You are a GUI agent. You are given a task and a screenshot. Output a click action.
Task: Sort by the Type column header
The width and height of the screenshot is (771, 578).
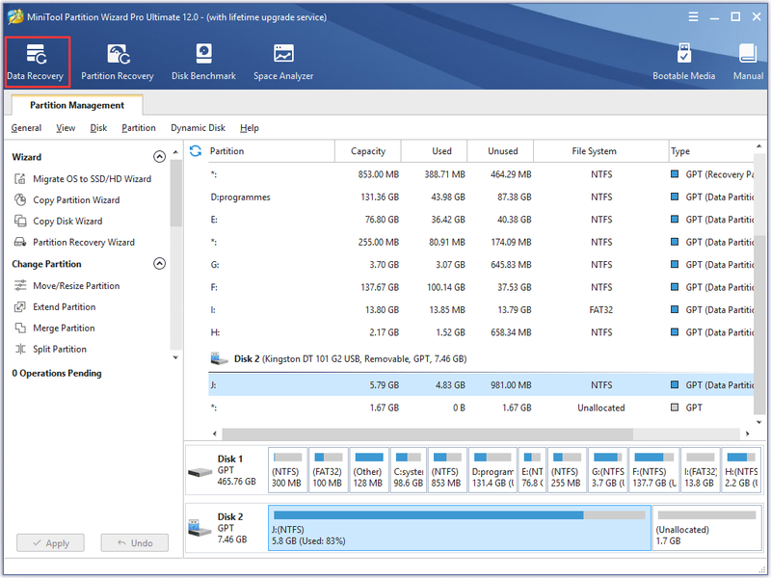711,151
